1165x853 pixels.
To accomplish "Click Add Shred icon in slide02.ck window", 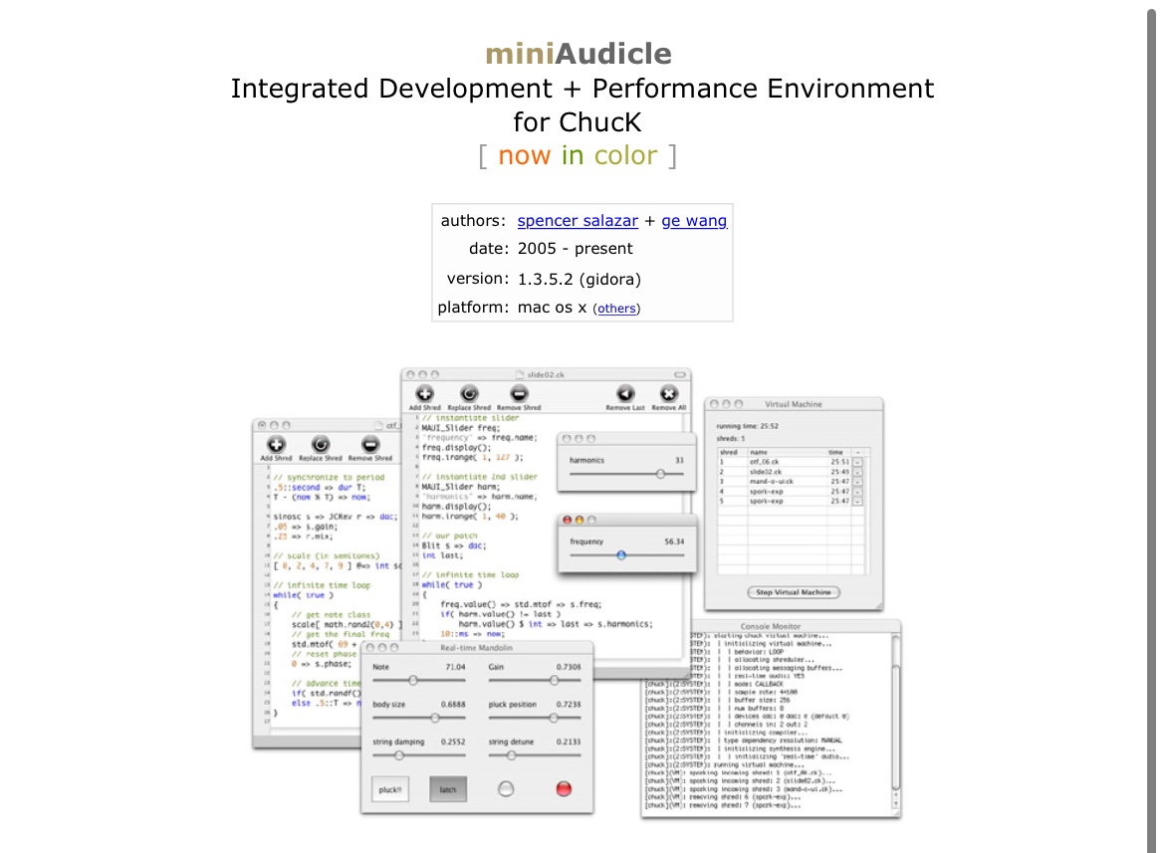I will click(x=424, y=393).
